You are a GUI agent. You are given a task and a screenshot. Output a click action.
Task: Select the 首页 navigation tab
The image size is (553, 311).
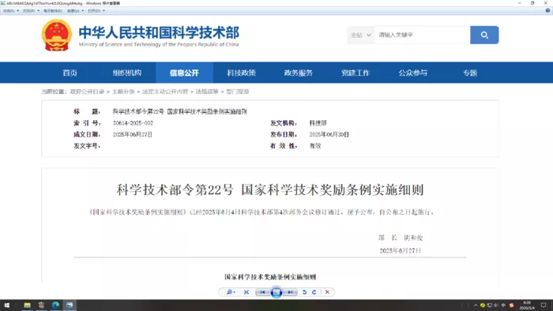(x=70, y=73)
